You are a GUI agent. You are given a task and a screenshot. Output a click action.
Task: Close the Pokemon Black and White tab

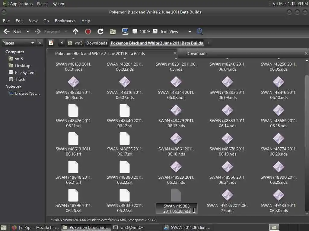pyautogui.click(x=175, y=53)
